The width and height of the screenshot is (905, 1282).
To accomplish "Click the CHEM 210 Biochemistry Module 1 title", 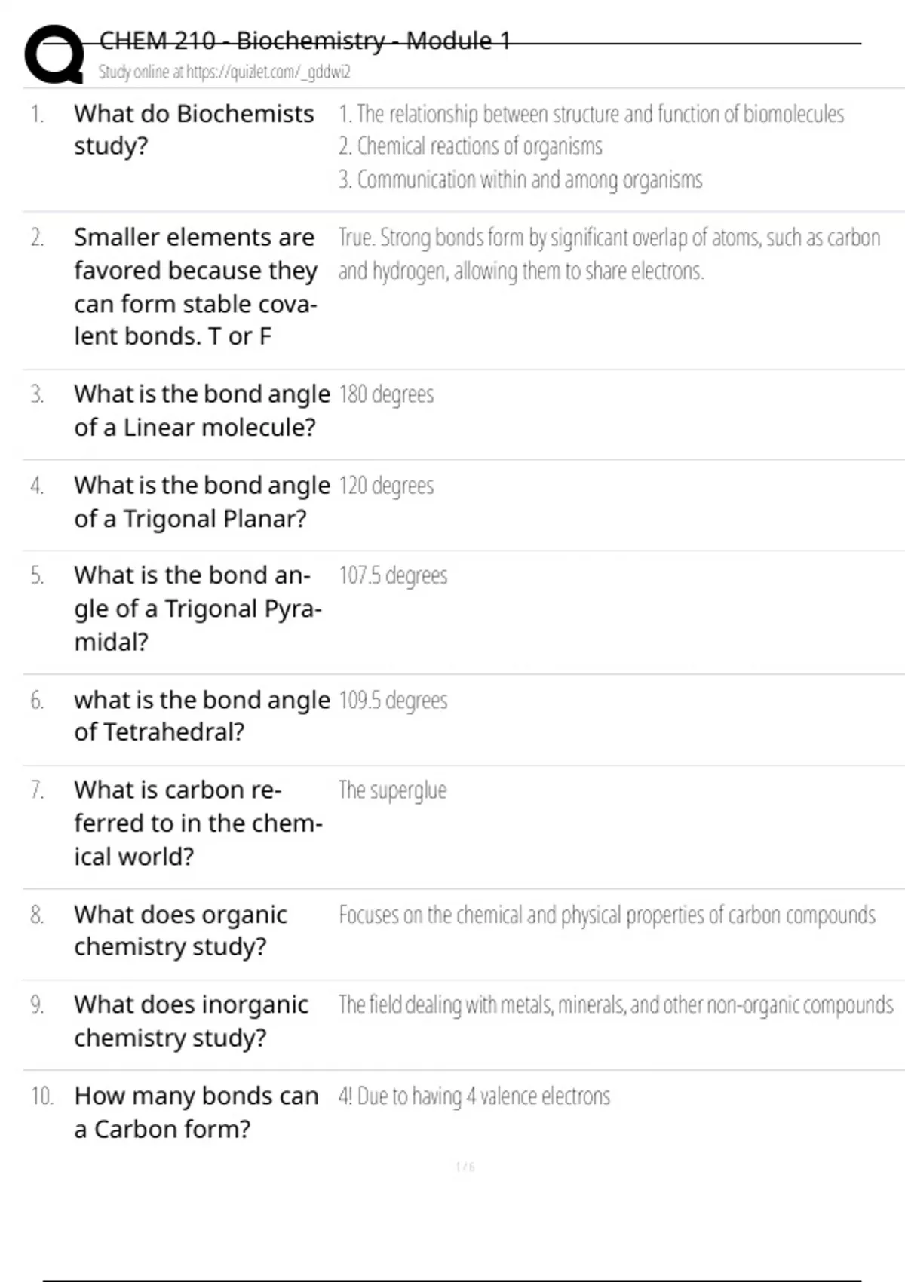I will coord(305,41).
